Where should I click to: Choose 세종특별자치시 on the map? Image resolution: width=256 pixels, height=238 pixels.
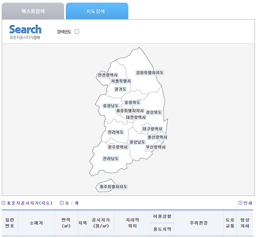coord(130,111)
